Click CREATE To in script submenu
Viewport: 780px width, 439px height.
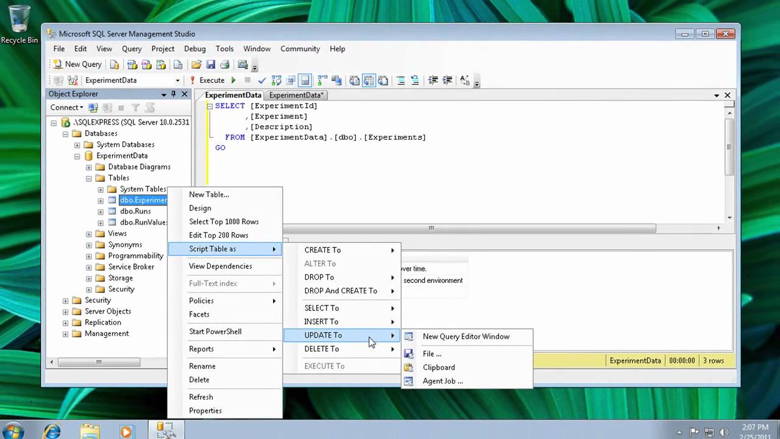coord(342,250)
